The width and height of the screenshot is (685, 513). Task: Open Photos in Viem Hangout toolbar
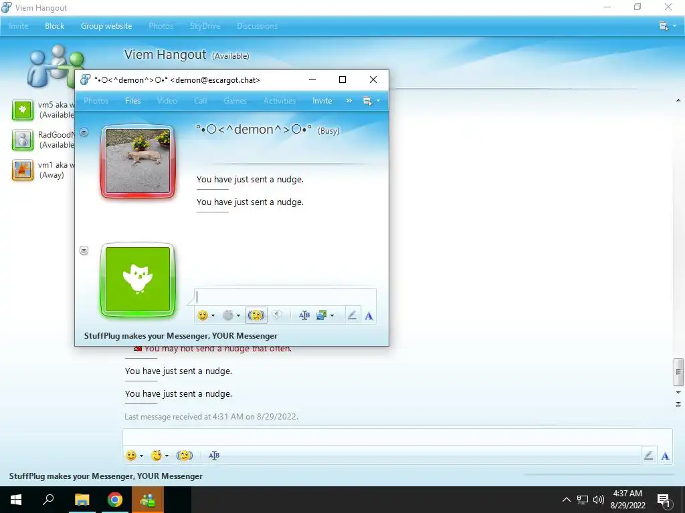click(x=161, y=26)
